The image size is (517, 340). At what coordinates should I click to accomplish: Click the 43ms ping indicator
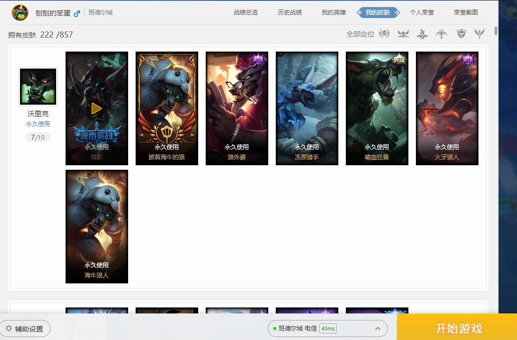tap(328, 328)
